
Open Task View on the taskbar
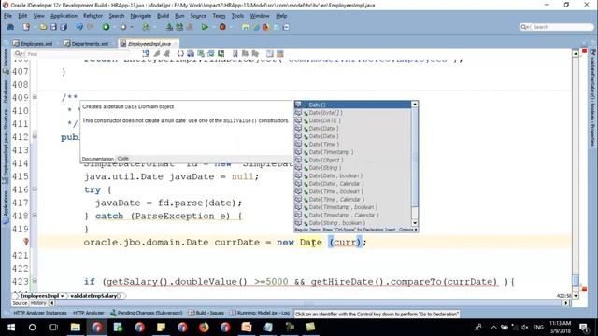[x=53, y=328]
